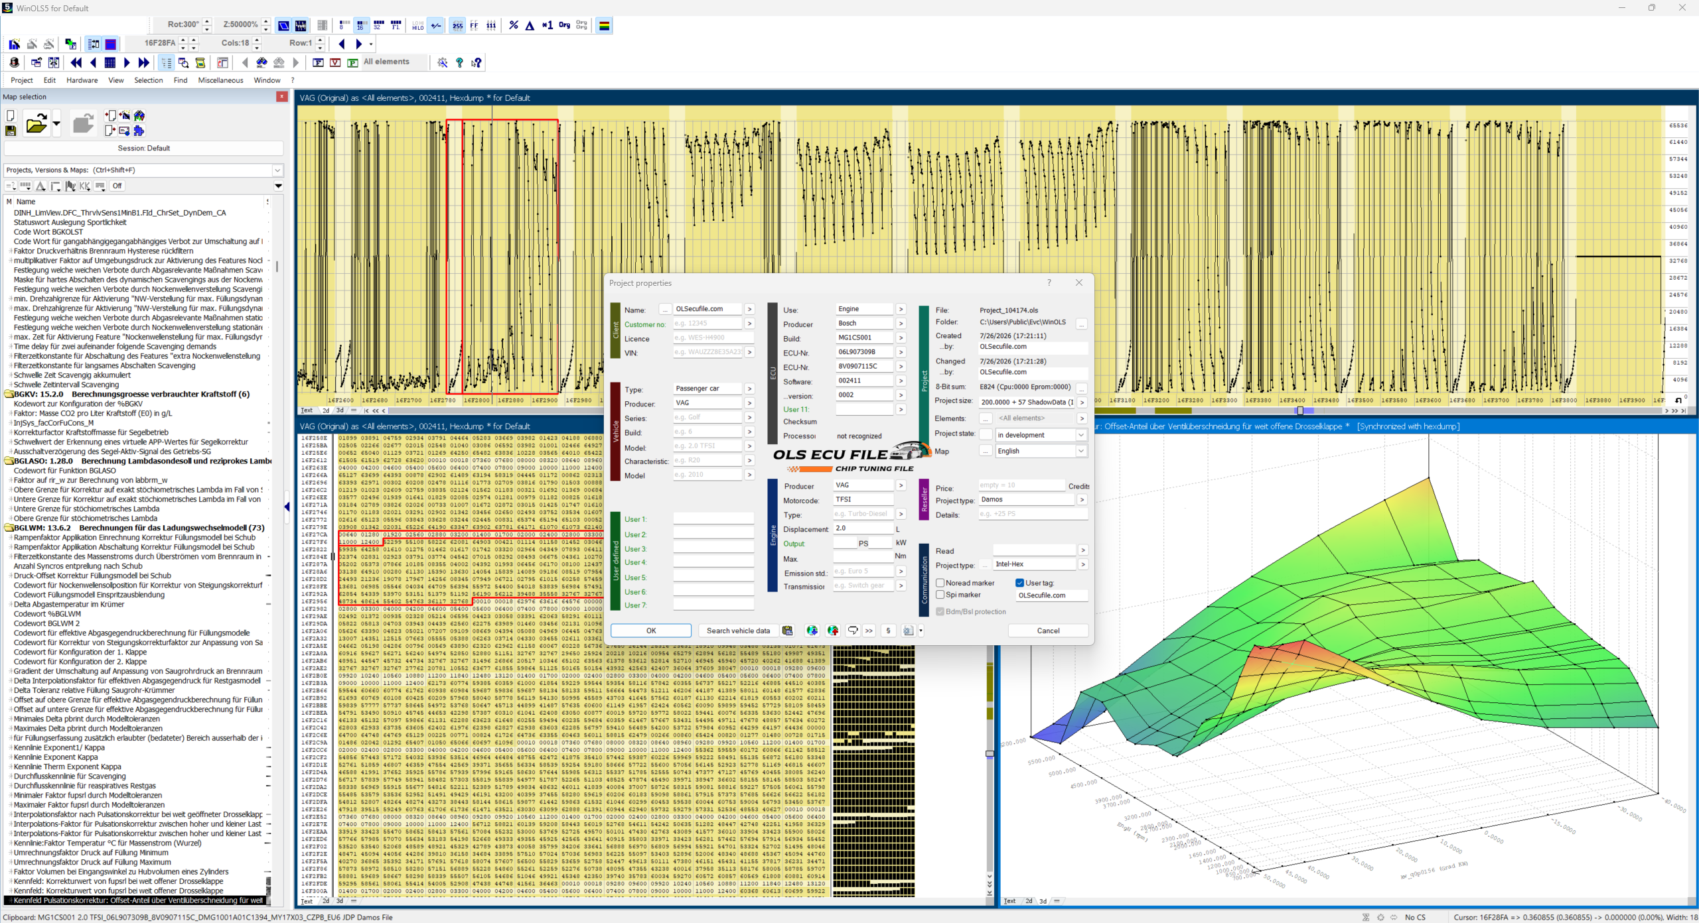Open the arrow next to Producer Bosch field
Screen dimensions: 1699x923
click(x=901, y=324)
